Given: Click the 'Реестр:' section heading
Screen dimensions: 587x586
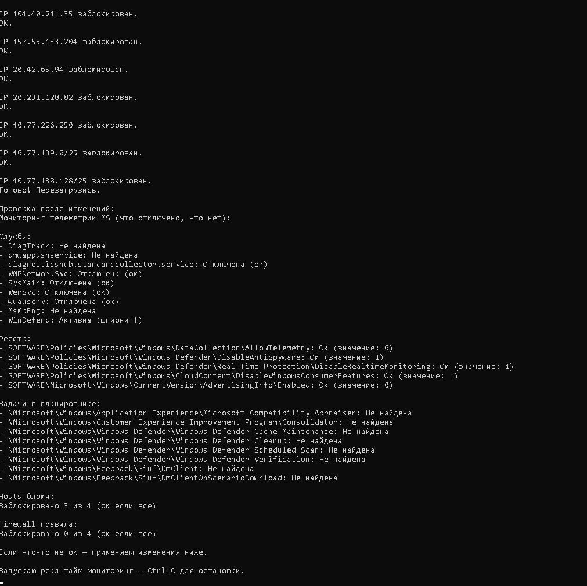Looking at the screenshot, I should 16,339.
